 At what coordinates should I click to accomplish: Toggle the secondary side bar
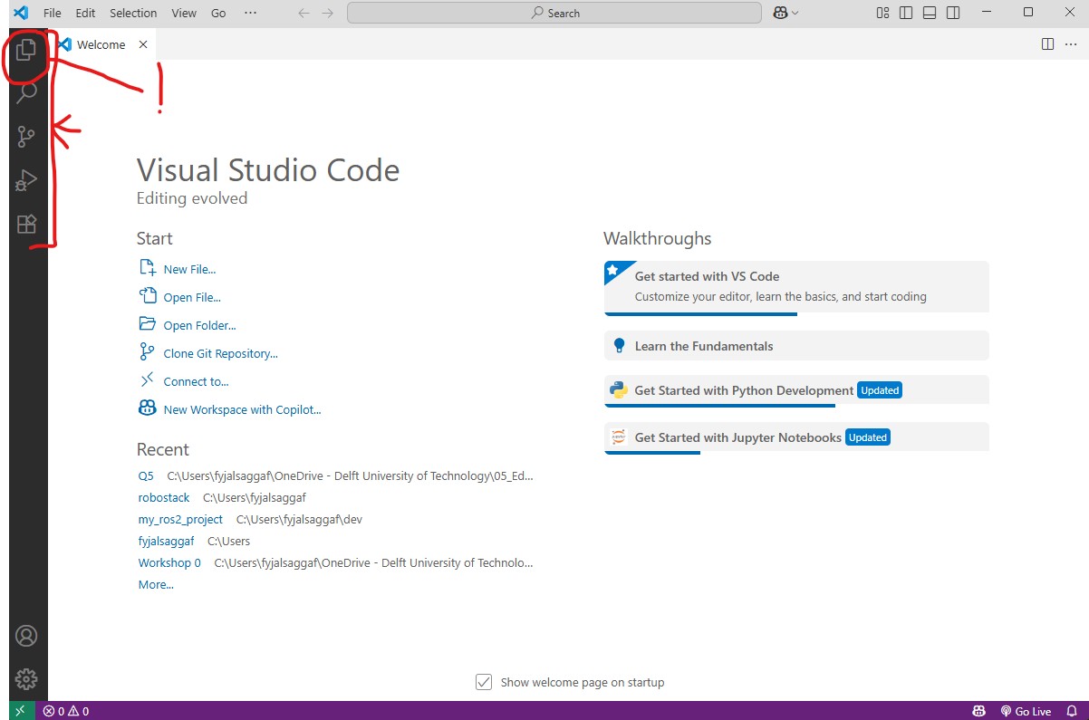tap(953, 13)
